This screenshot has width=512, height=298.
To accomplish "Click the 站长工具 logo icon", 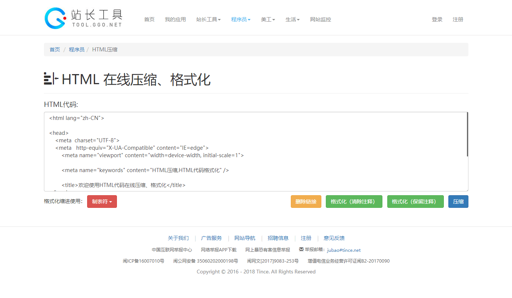I will click(54, 18).
